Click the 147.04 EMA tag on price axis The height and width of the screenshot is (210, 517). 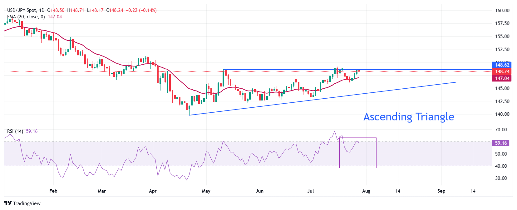[502, 78]
